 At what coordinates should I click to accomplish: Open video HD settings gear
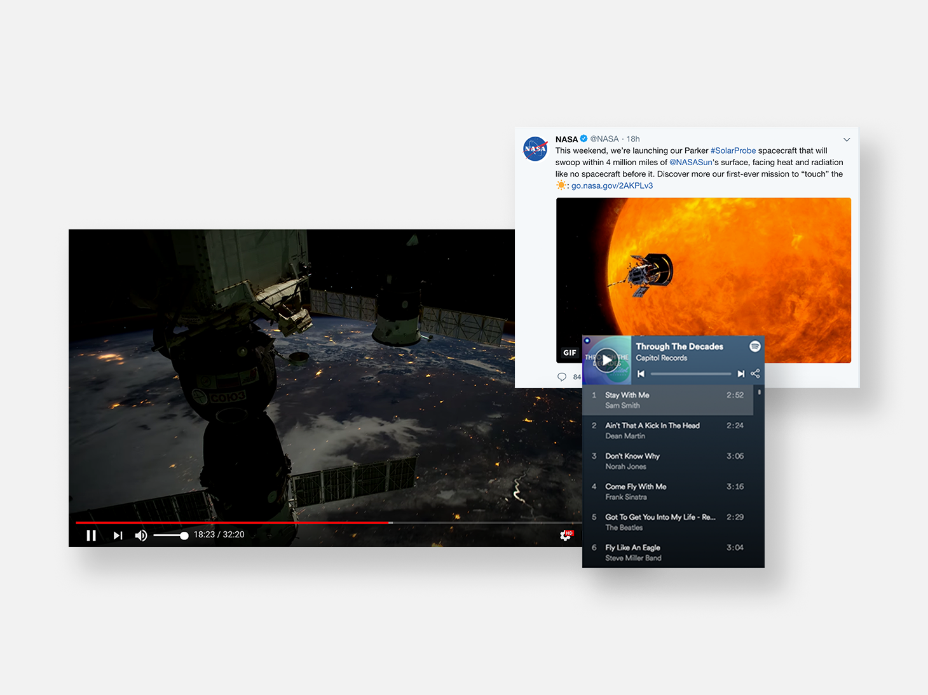(566, 535)
